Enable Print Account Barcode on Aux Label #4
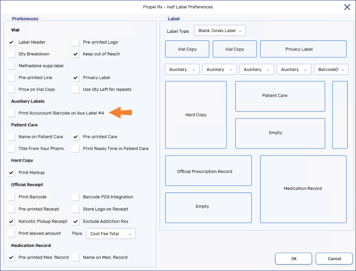356x271 pixels. 11,113
